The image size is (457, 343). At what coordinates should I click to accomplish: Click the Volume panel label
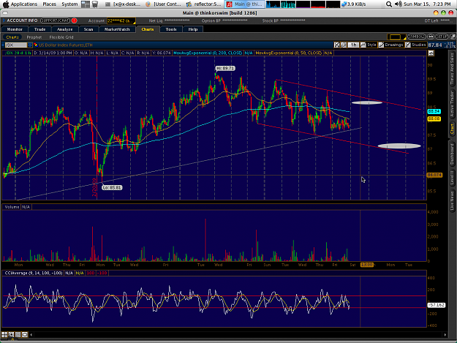tap(12, 207)
